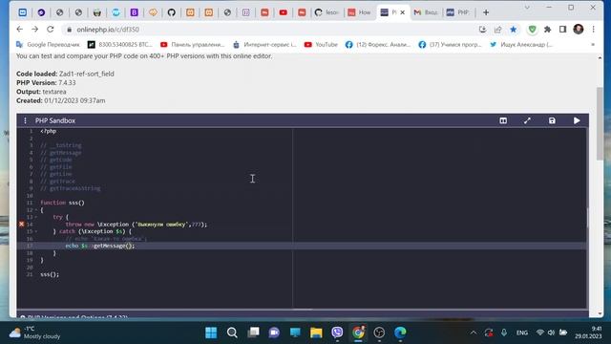The image size is (611, 344).
Task: Click the empty output pane
Action: point(439,219)
